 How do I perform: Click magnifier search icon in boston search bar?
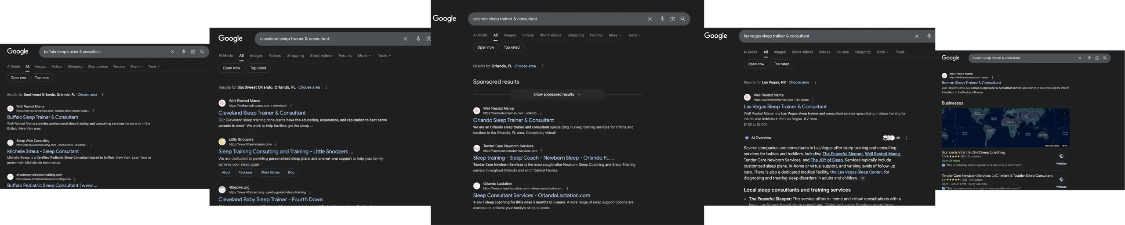pyautogui.click(x=1105, y=58)
